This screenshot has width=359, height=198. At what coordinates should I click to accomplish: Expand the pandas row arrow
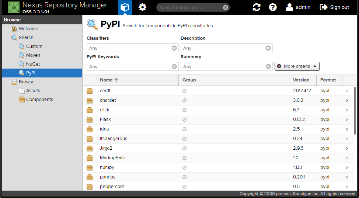click(347, 178)
